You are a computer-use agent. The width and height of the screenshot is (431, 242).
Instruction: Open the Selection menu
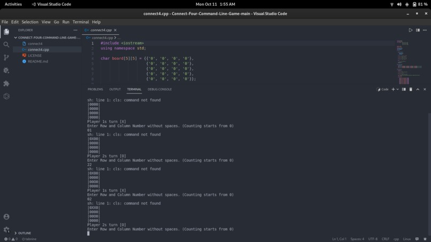pos(30,22)
